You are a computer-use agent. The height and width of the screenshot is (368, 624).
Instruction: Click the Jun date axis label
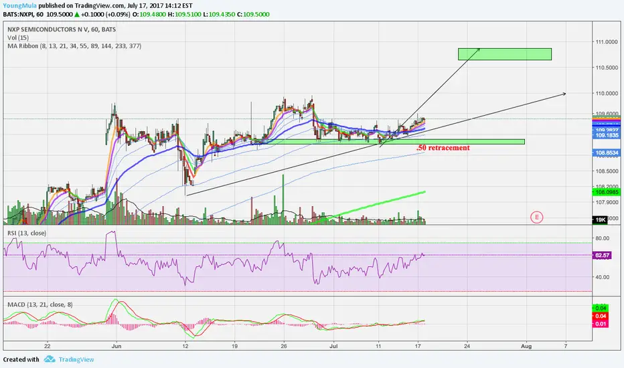[116, 346]
